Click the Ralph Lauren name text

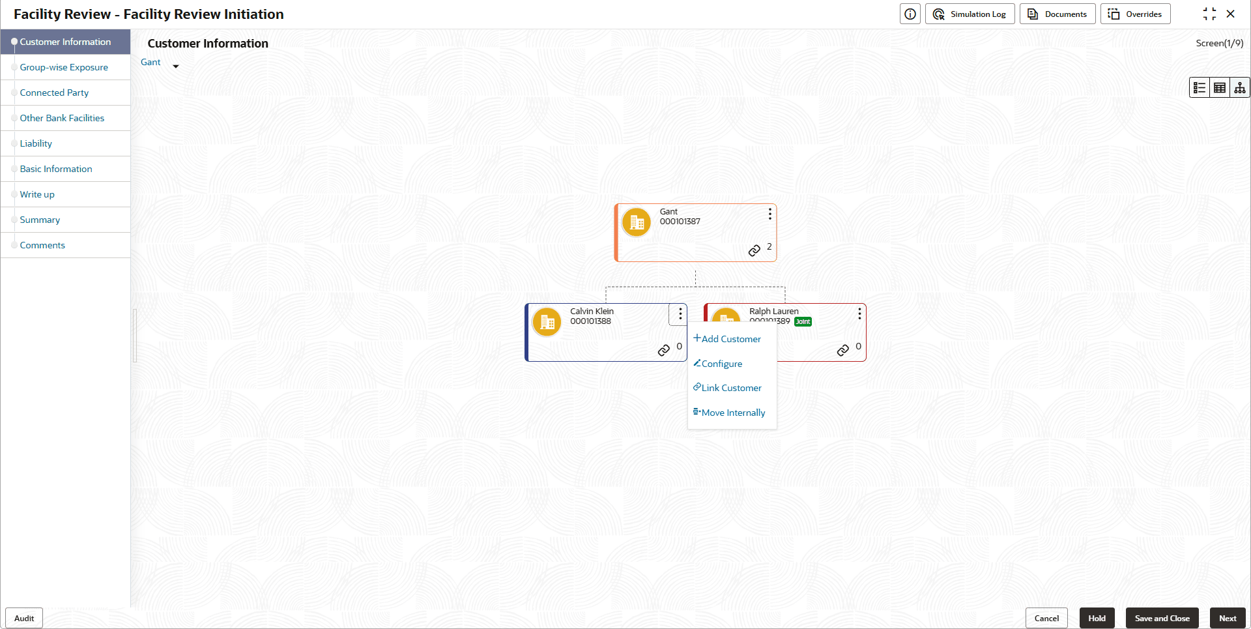[774, 312]
